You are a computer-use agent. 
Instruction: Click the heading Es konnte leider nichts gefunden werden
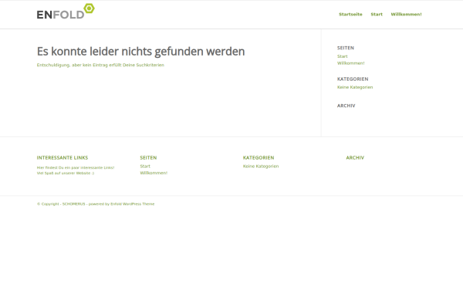140,52
